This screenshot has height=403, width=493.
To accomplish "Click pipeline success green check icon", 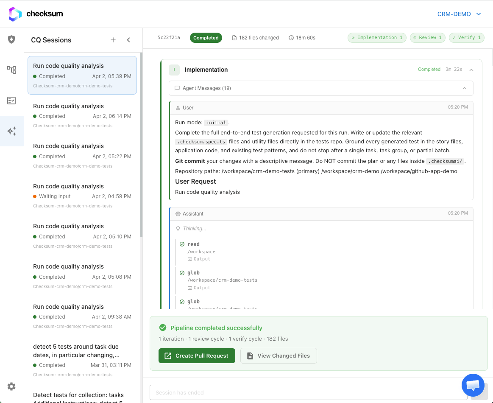I will pos(162,328).
